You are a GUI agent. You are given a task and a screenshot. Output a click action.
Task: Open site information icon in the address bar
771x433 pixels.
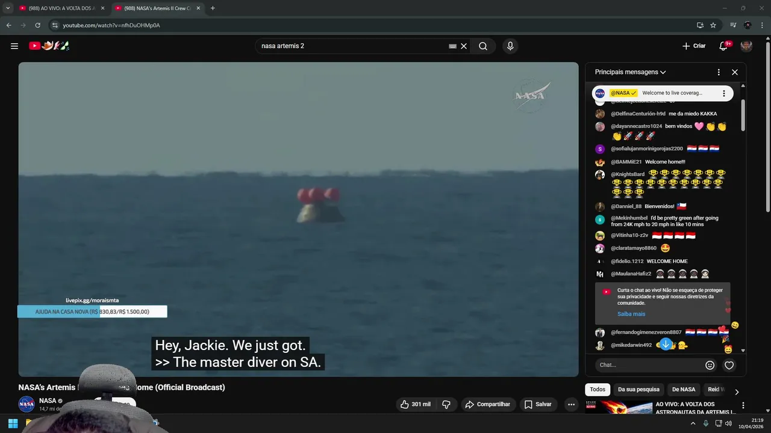[54, 25]
